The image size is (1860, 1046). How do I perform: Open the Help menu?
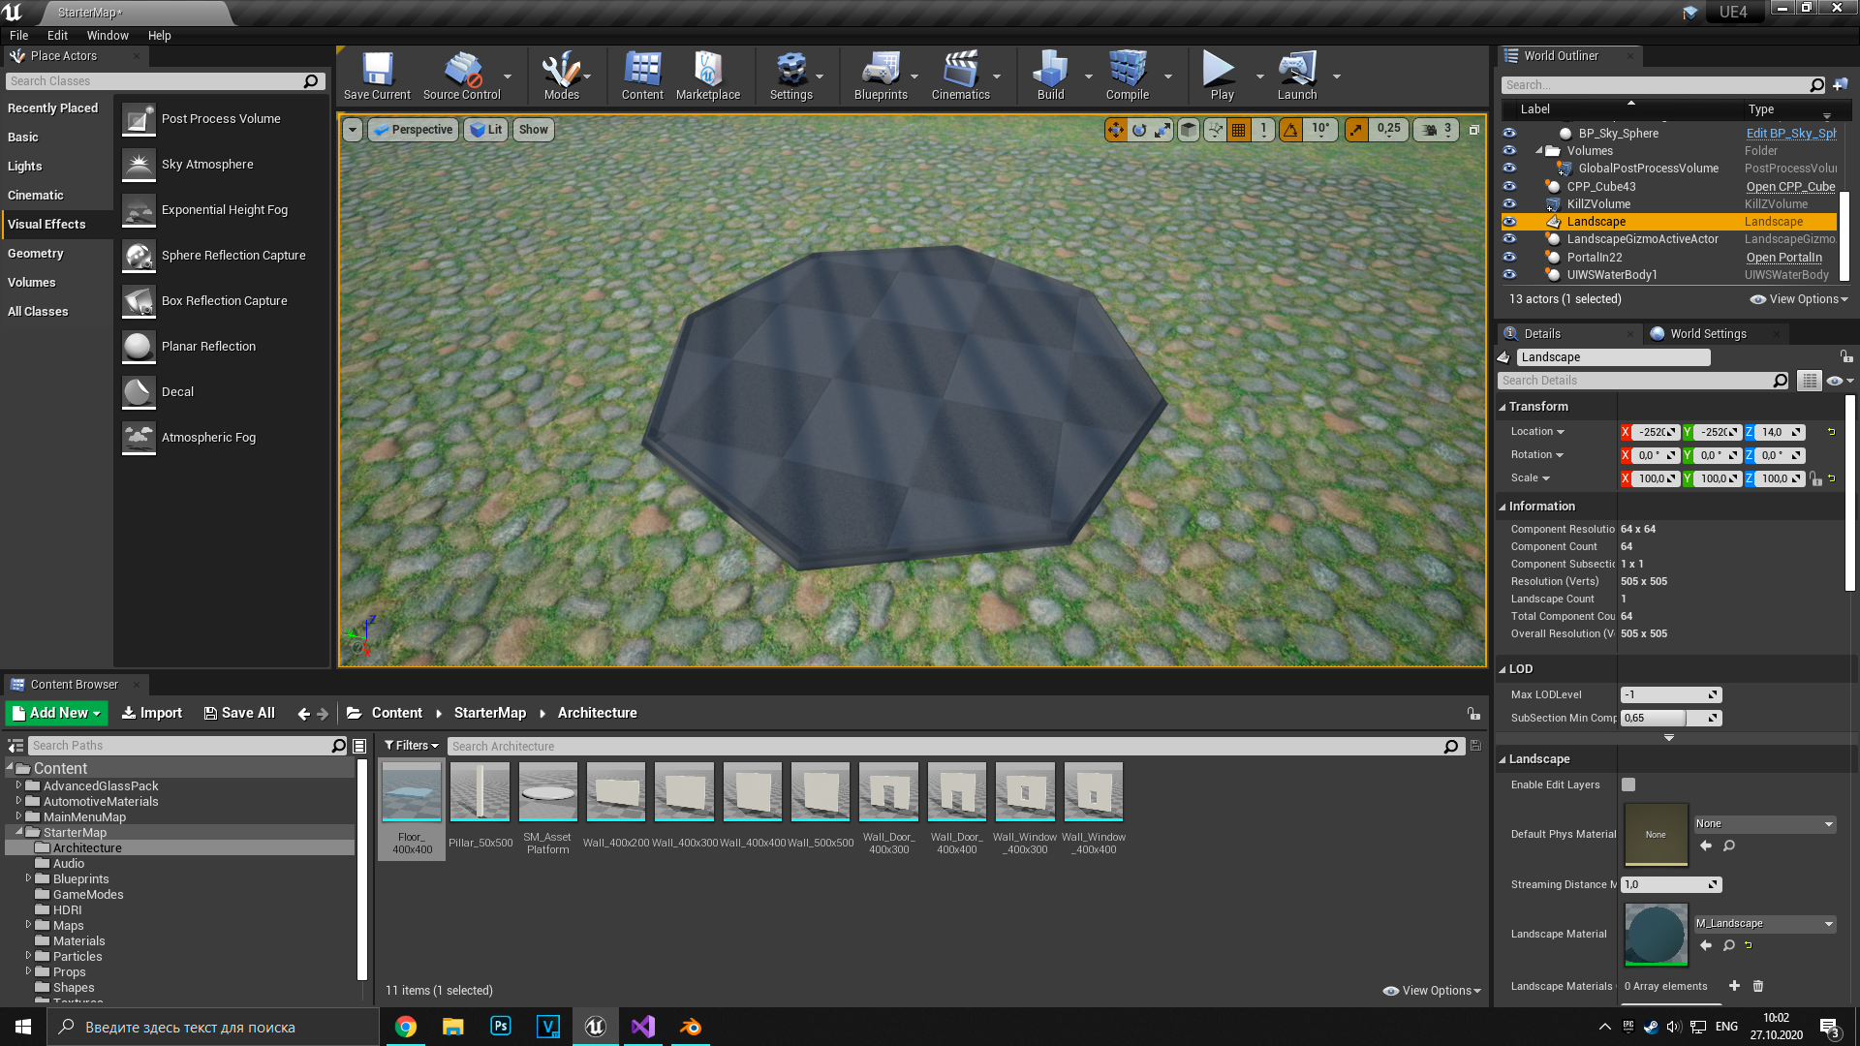click(159, 36)
